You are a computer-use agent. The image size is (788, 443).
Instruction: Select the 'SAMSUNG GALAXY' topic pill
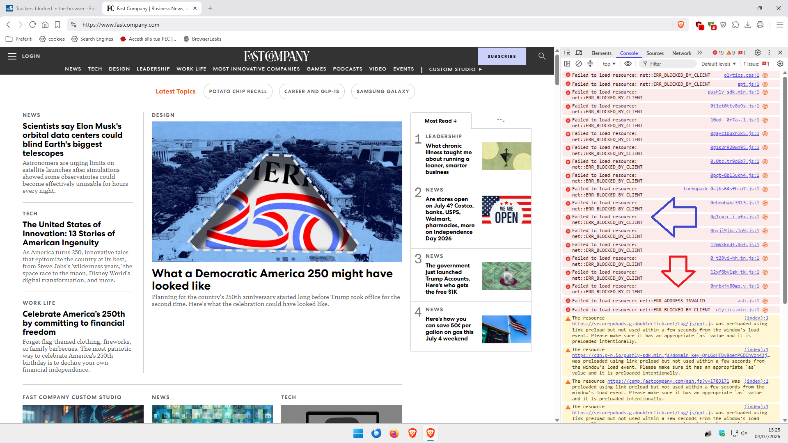(x=383, y=91)
